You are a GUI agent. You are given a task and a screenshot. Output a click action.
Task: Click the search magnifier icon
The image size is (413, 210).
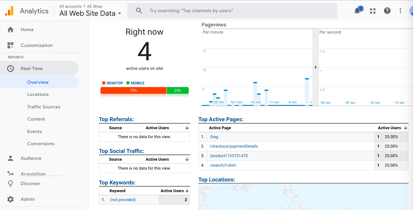(139, 11)
